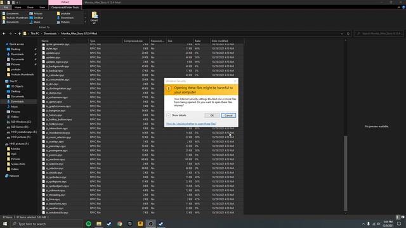This screenshot has width=406, height=228.
Task: Open the Monika folder in navigation pane
Action: tap(15, 149)
